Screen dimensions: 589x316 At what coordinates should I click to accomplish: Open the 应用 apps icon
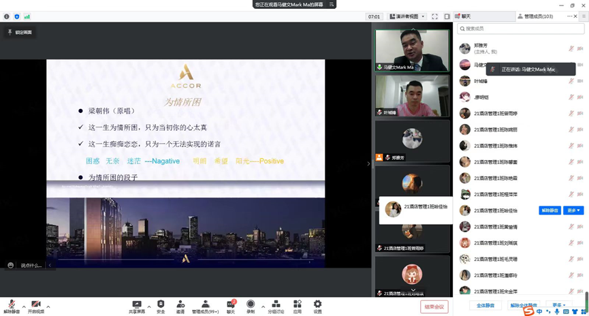pyautogui.click(x=297, y=304)
